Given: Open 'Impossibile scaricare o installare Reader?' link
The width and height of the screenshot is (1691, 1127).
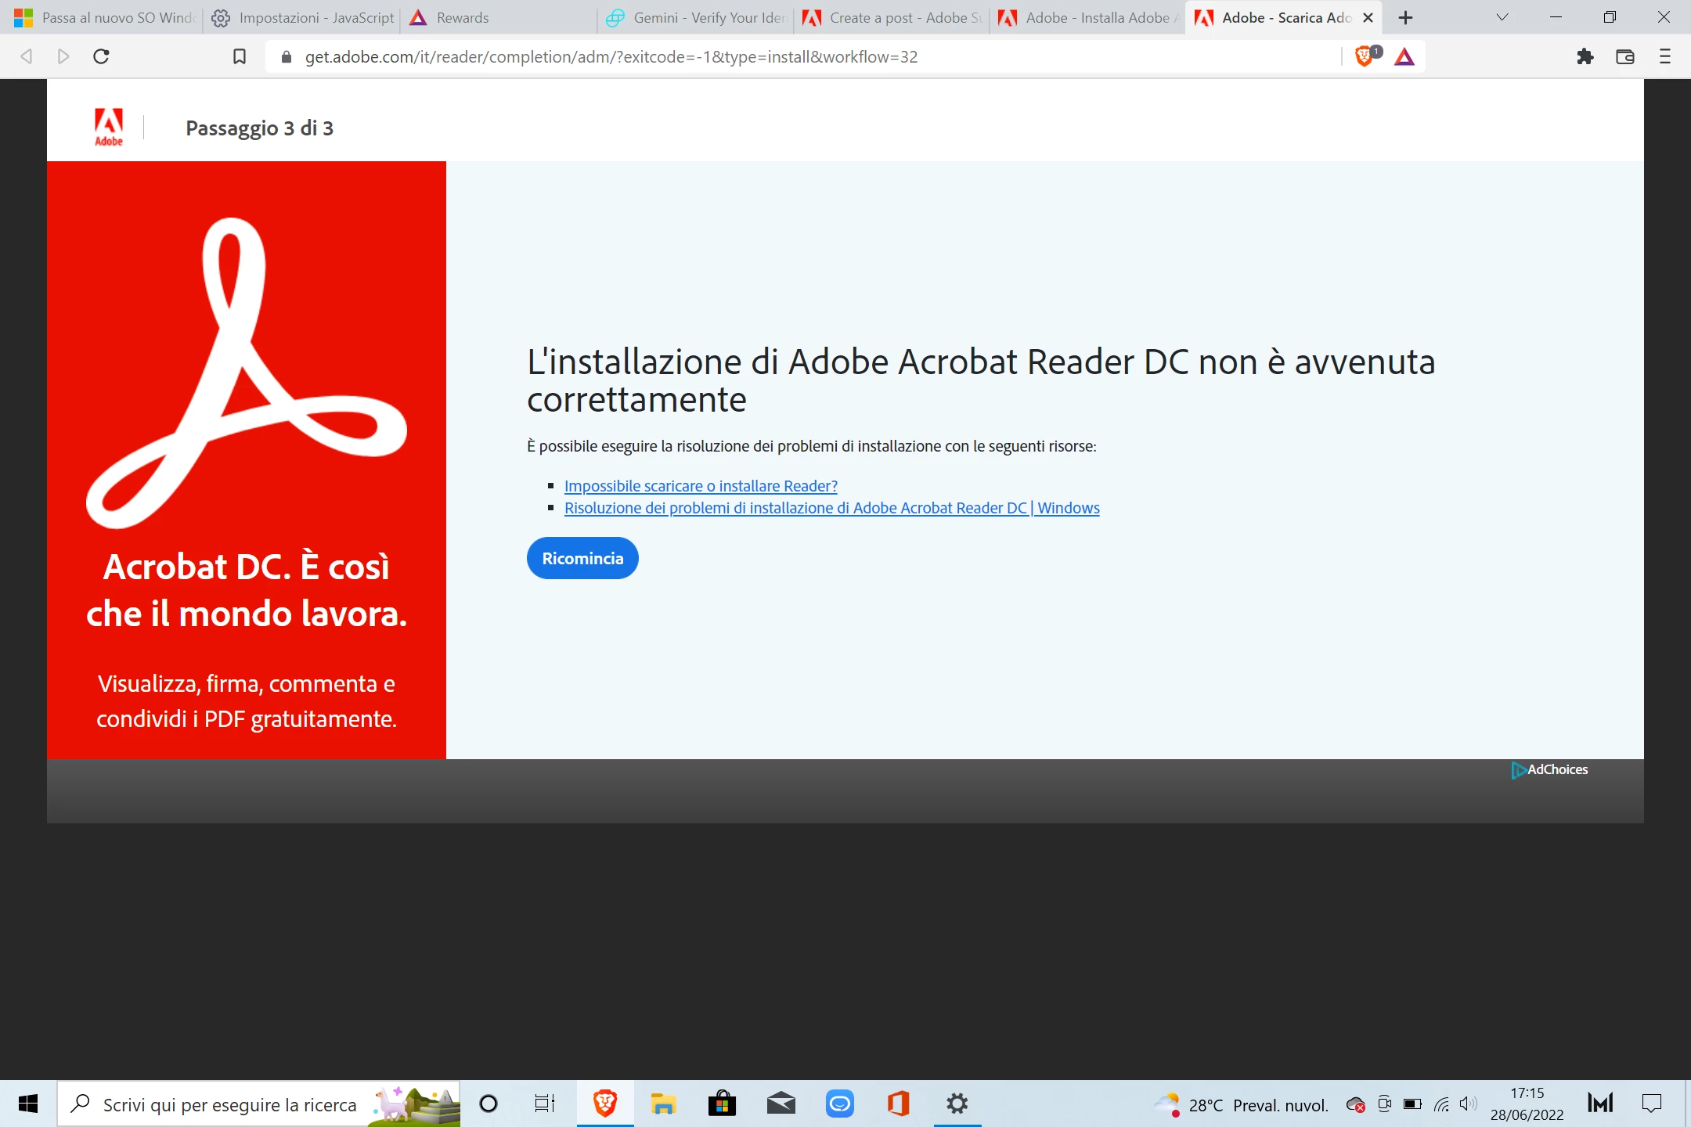Looking at the screenshot, I should coord(701,486).
